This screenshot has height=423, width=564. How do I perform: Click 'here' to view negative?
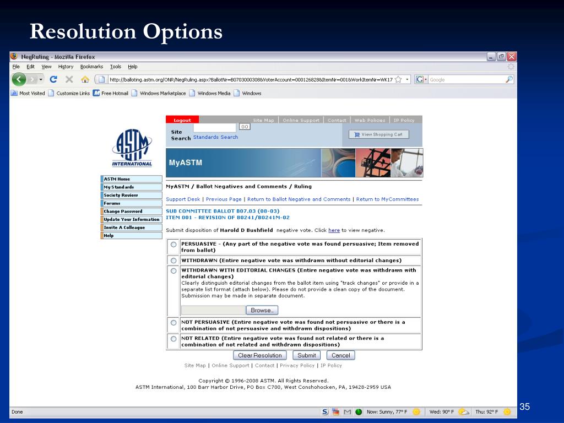(334, 230)
